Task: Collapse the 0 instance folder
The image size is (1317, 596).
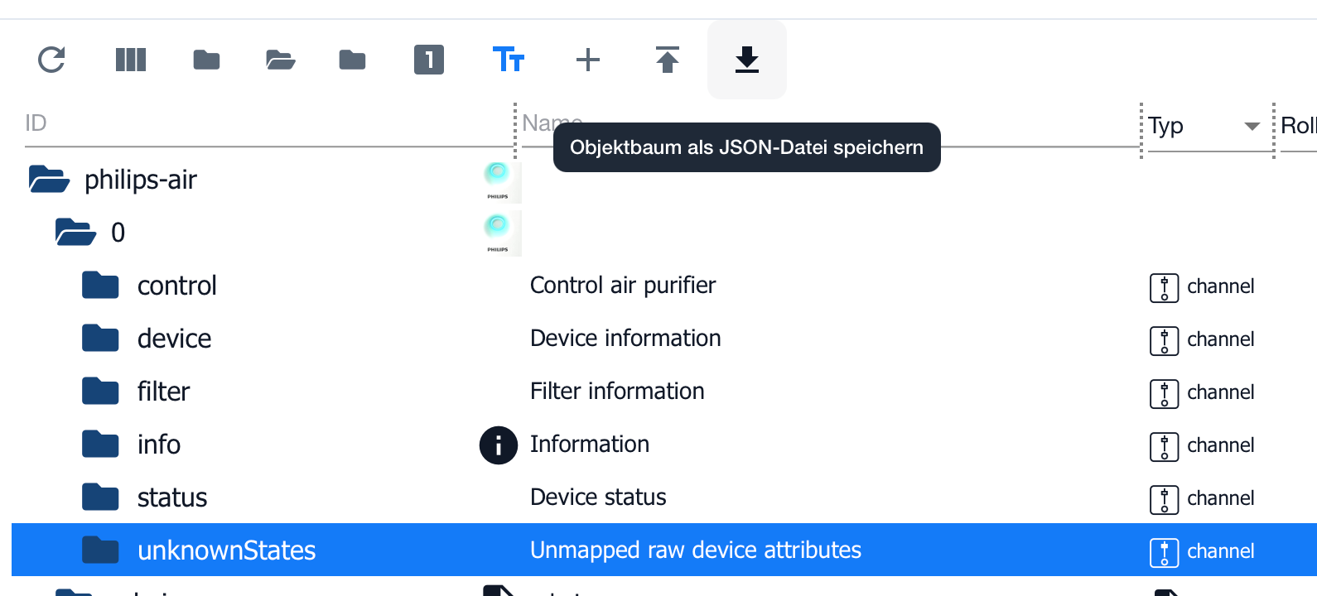Action: pyautogui.click(x=76, y=232)
